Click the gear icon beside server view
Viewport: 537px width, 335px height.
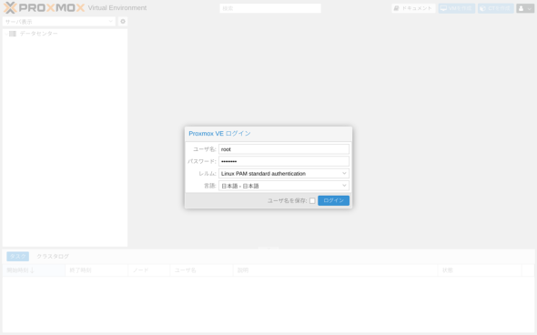tap(123, 22)
